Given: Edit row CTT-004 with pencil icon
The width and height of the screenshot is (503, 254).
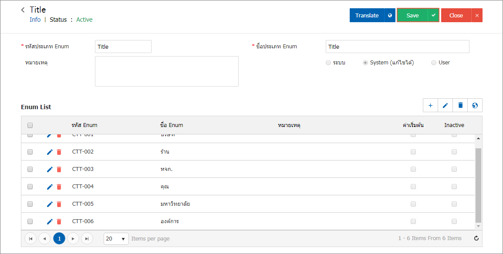Looking at the screenshot, I should [50, 187].
